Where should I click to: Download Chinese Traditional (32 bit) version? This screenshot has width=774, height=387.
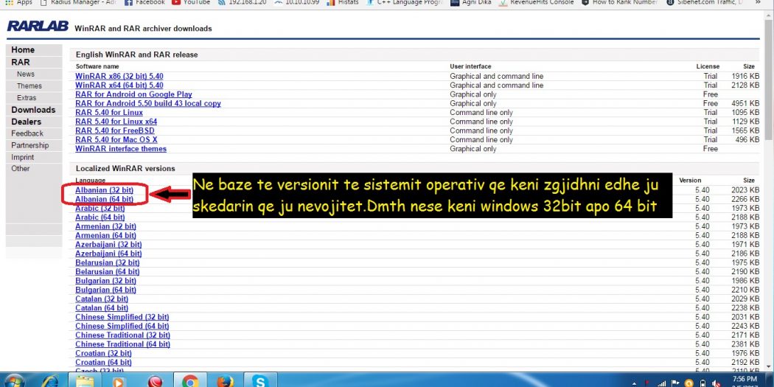tap(122, 335)
